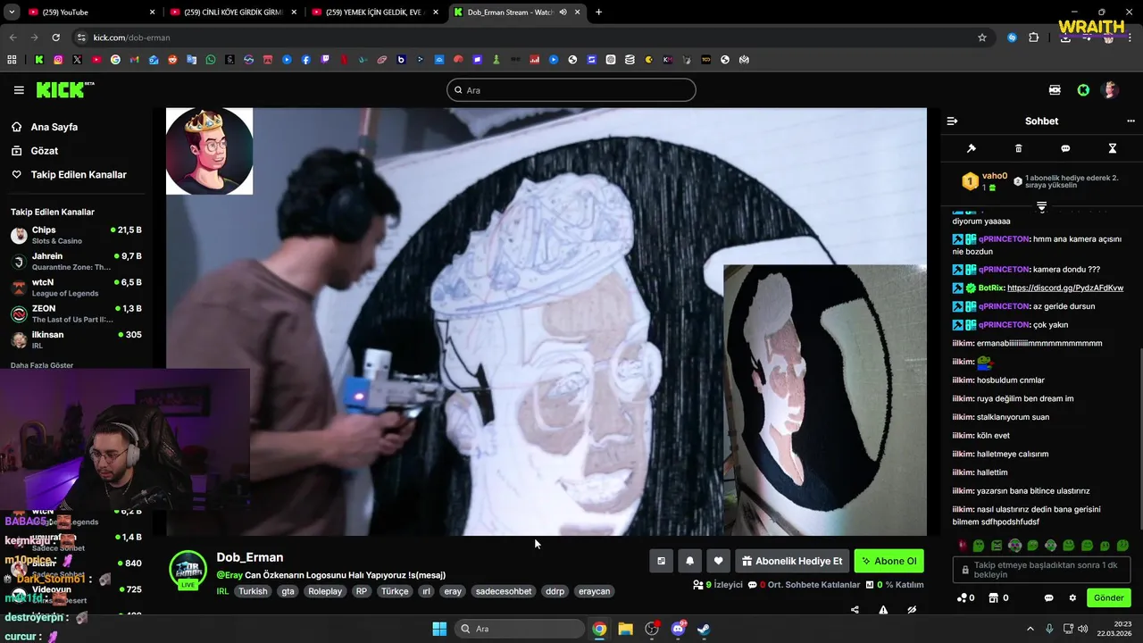This screenshot has height=643, width=1143.
Task: Open the WhatsApp bookmark
Action: coord(211,60)
